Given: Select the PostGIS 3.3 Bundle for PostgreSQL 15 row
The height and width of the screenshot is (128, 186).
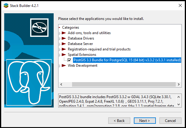Looking at the screenshot, I should (127, 60).
